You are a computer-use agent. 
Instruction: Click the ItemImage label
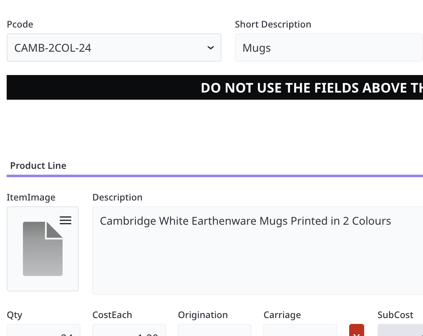tap(31, 198)
